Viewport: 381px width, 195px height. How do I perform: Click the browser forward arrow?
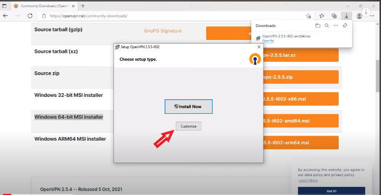pos(17,16)
